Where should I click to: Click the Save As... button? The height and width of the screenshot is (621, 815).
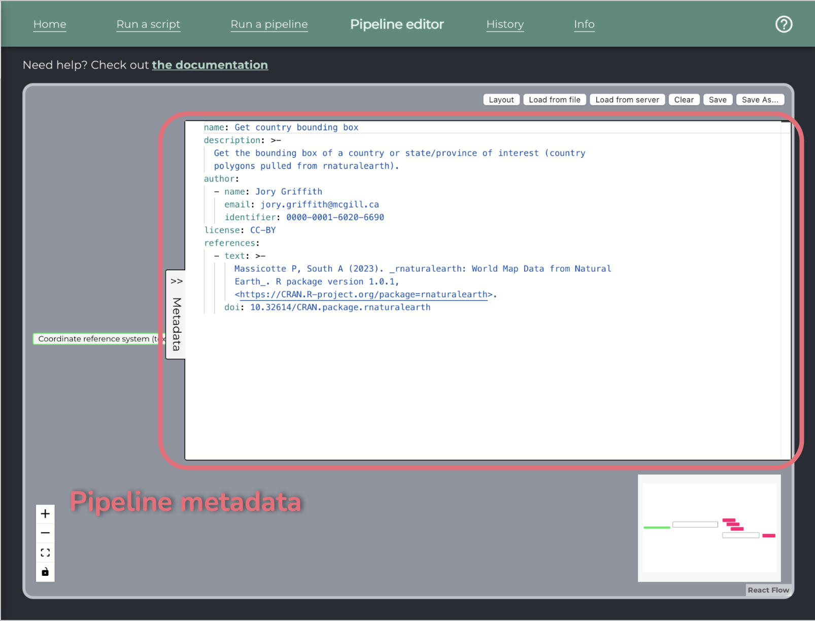pyautogui.click(x=760, y=100)
